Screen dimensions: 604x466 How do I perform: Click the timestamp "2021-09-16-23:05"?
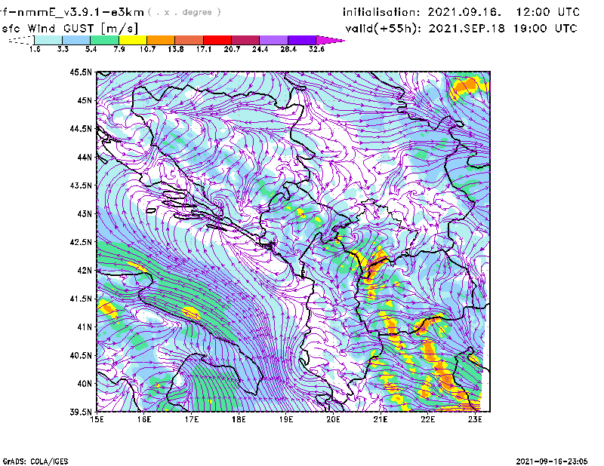552,461
